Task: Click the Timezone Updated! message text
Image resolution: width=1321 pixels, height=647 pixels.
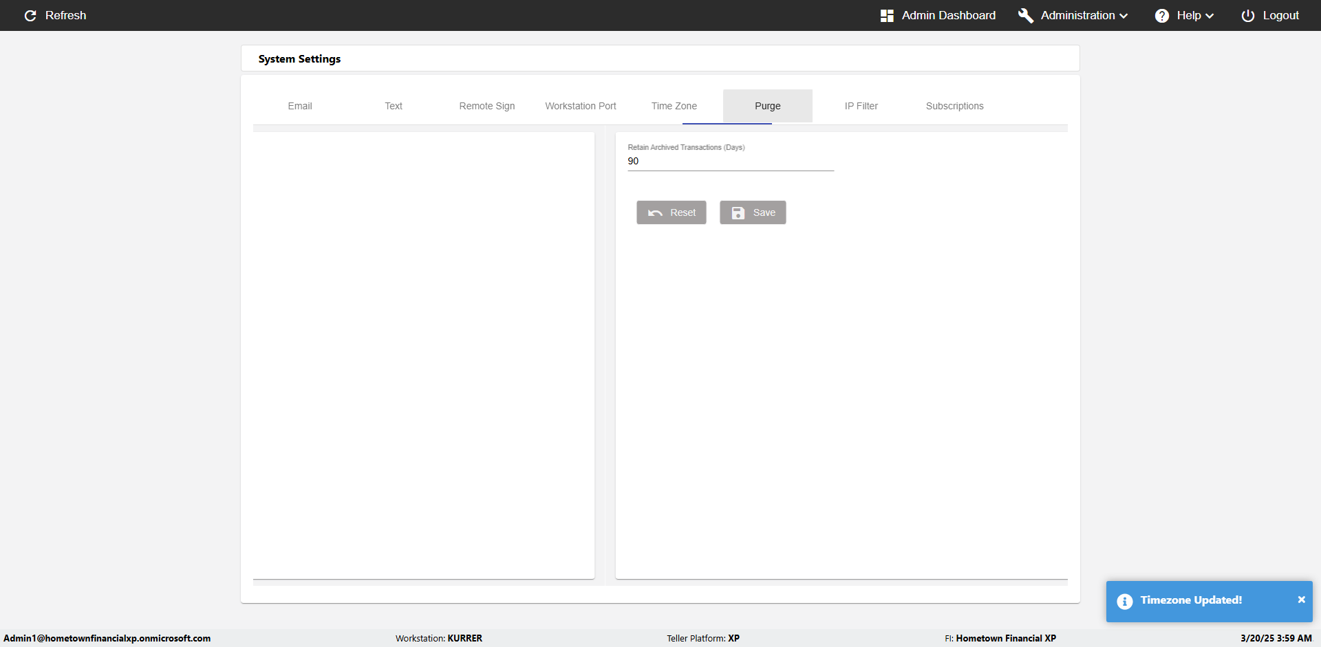Action: 1191,600
